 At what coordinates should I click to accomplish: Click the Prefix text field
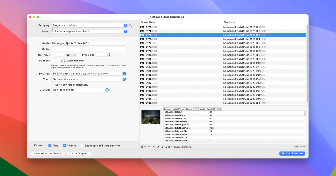[x=89, y=44]
